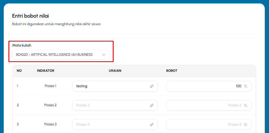Click row number 1 in the table
Image resolution: width=269 pixels, height=133 pixels.
(x=17, y=86)
